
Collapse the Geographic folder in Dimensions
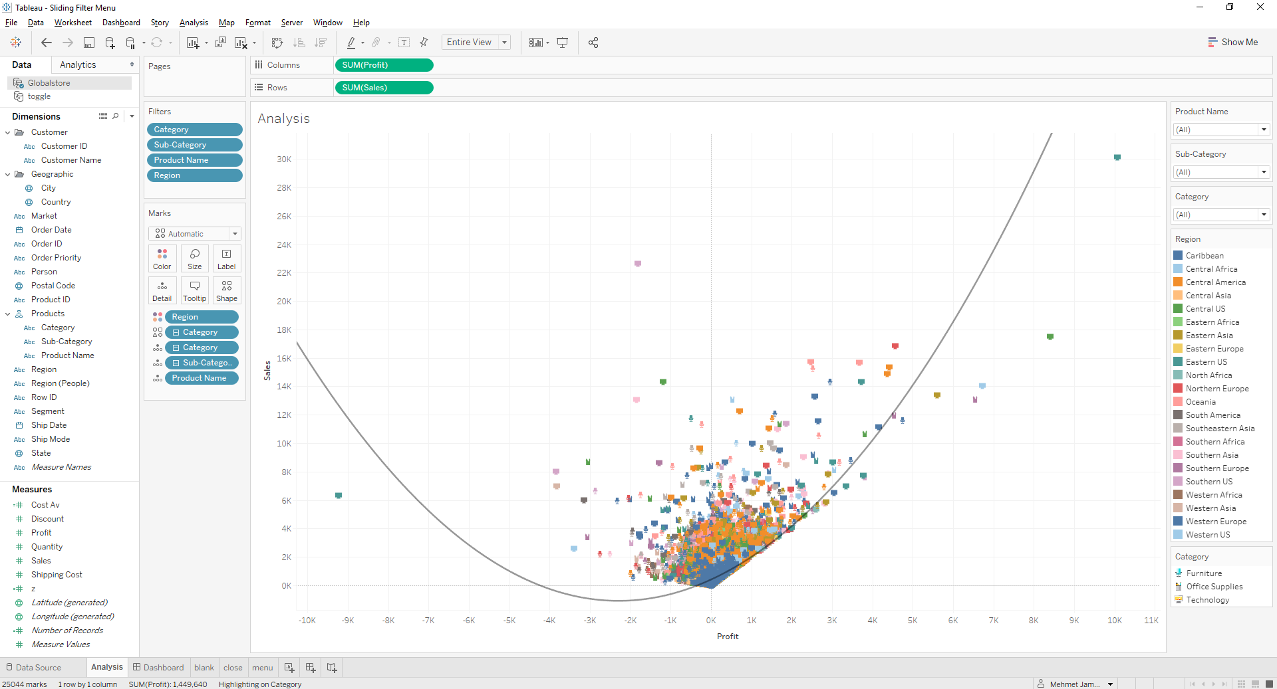[7, 174]
